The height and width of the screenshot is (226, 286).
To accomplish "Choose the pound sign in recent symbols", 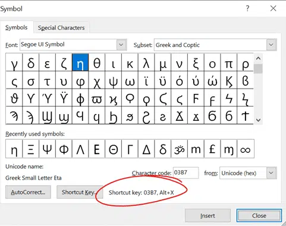I will [212, 149].
